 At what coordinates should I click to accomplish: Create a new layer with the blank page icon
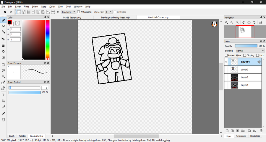coord(227,131)
